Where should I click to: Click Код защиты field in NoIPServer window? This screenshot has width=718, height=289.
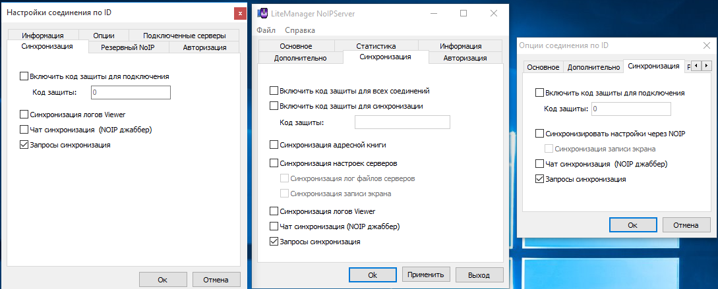coord(402,122)
